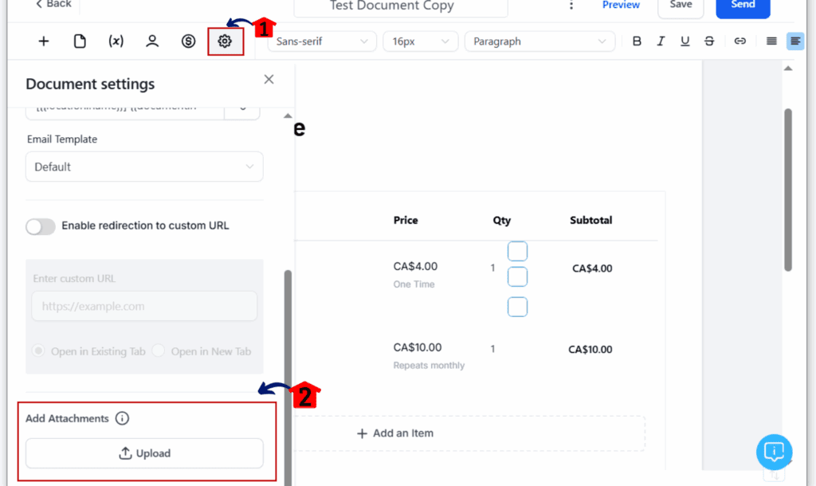Image resolution: width=816 pixels, height=486 pixels.
Task: Apply bold formatting
Action: [x=637, y=41]
